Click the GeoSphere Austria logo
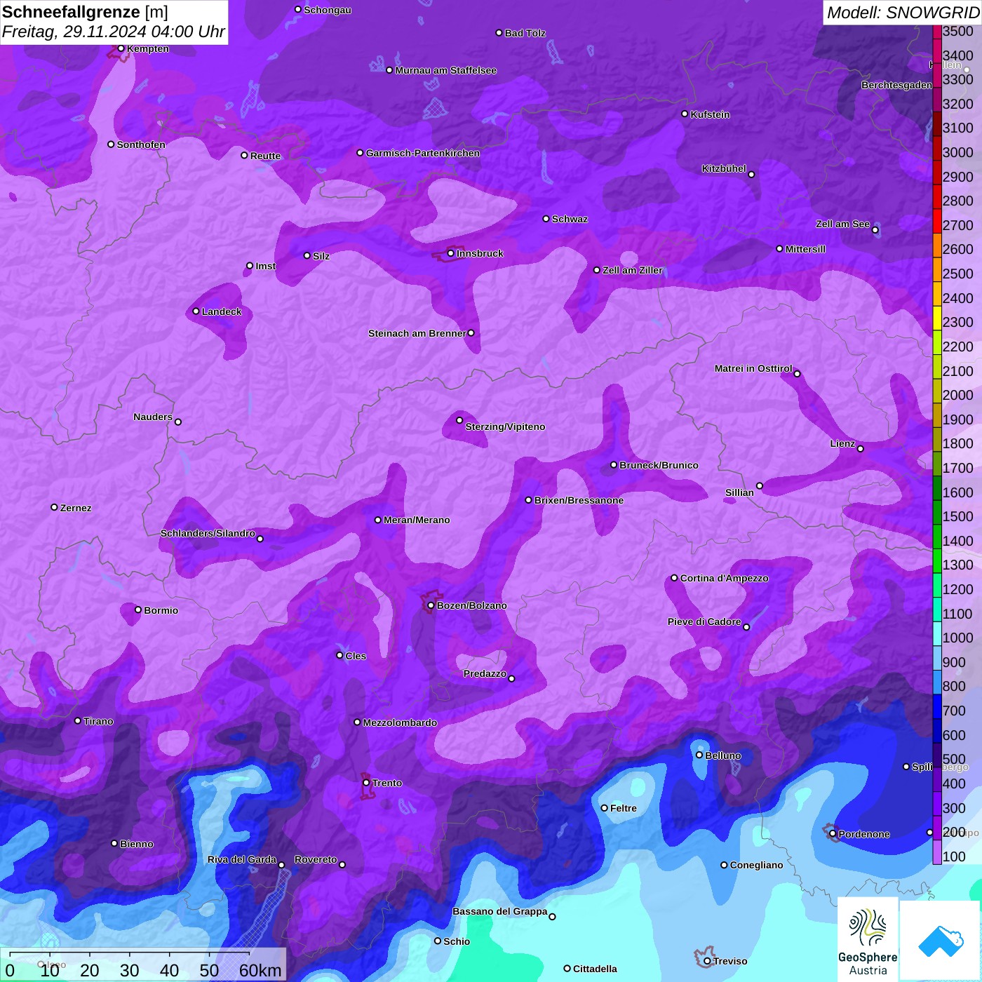This screenshot has height=982, width=982. click(x=868, y=939)
